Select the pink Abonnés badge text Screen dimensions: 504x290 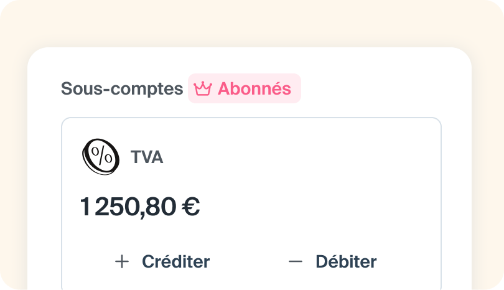(254, 89)
